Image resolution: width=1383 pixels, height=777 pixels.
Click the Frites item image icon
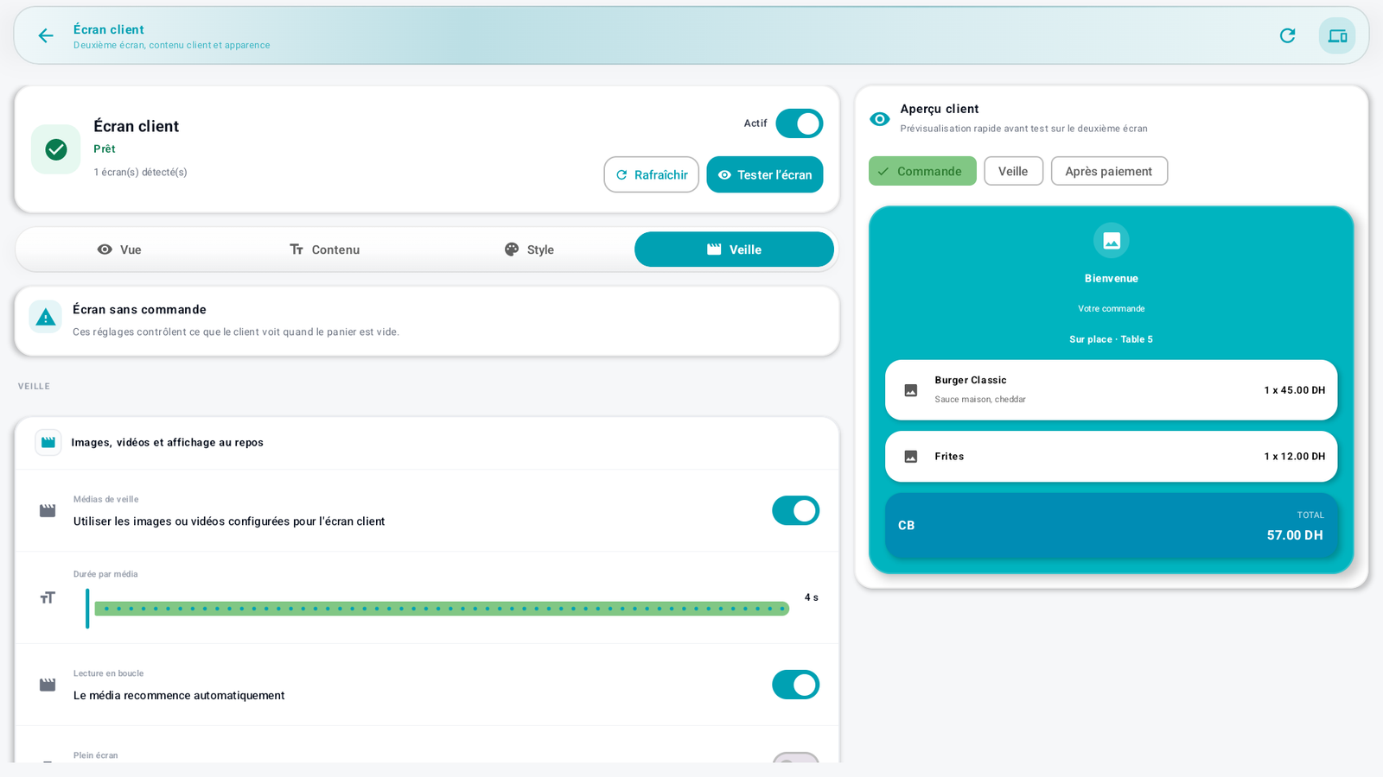[x=910, y=457]
